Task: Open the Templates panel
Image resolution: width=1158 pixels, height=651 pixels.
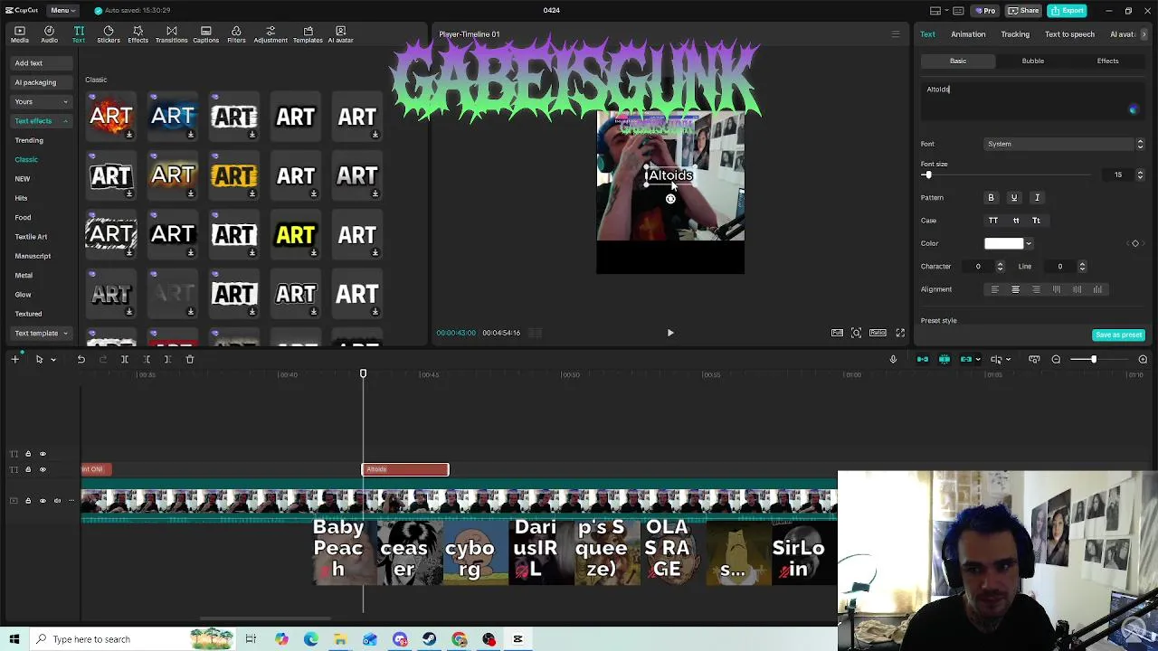Action: coord(308,34)
